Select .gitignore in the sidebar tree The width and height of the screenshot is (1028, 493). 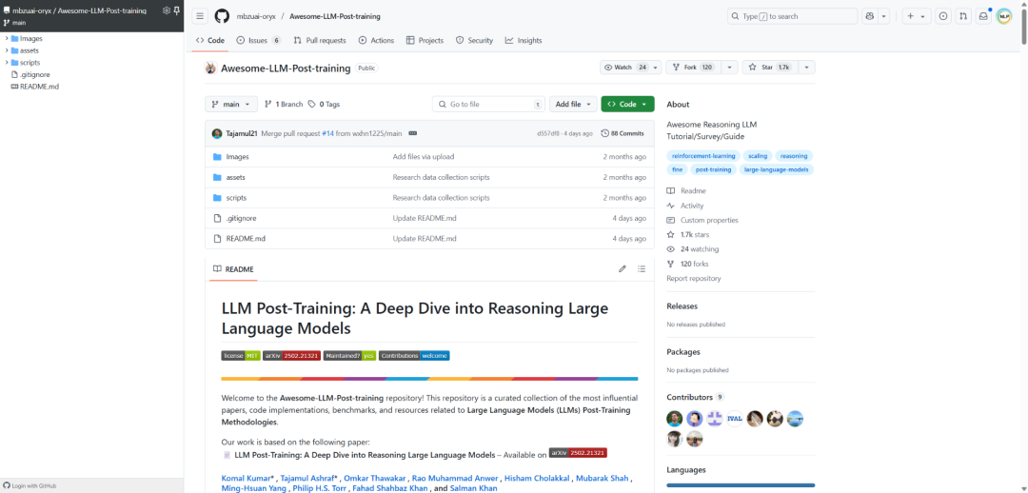35,75
